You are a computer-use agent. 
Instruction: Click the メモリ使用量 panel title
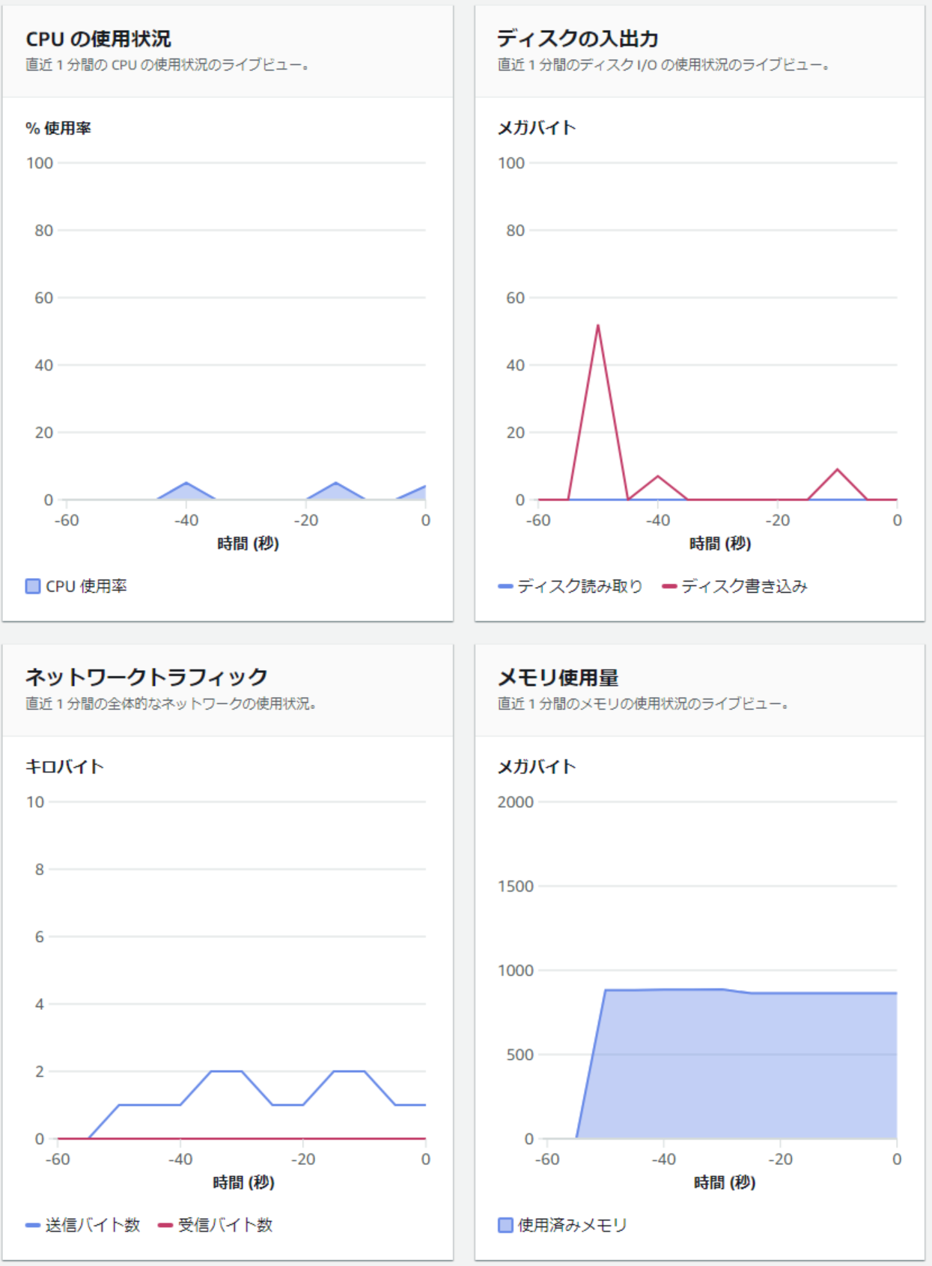(558, 678)
